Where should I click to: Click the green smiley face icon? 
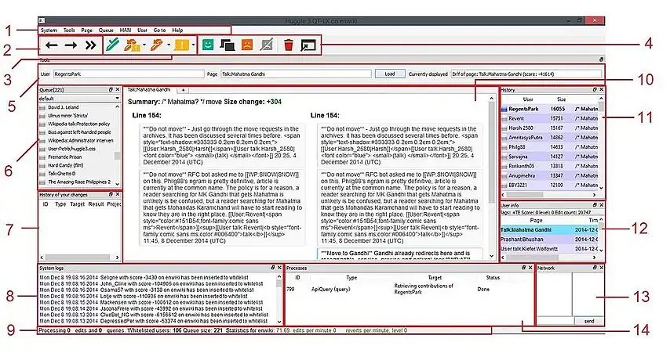208,45
